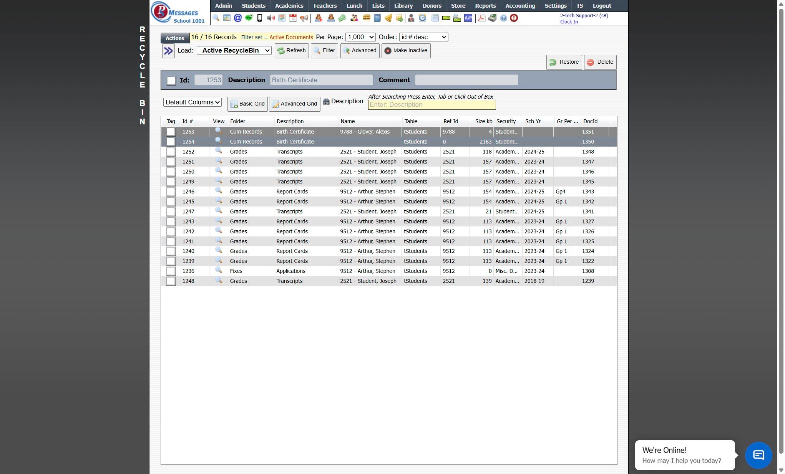Open the Academics menu

point(289,6)
